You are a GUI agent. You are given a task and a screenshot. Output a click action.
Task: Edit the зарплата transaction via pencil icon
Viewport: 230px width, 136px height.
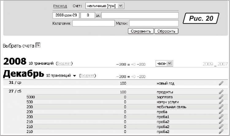coord(221,97)
